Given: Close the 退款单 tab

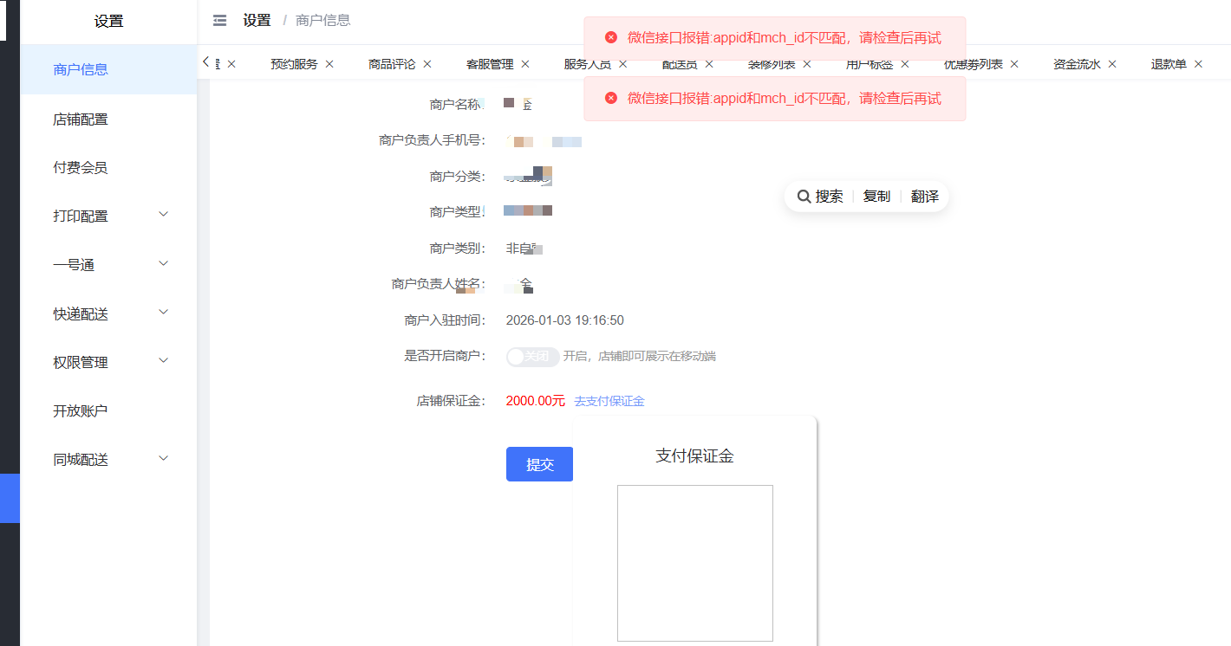Looking at the screenshot, I should pyautogui.click(x=1198, y=63).
